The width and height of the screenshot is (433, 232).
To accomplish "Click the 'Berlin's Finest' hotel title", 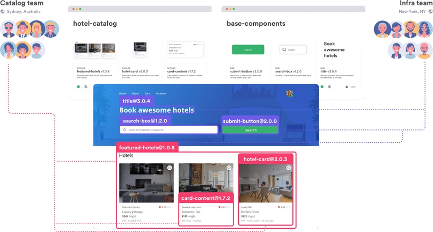I will coord(251,212).
